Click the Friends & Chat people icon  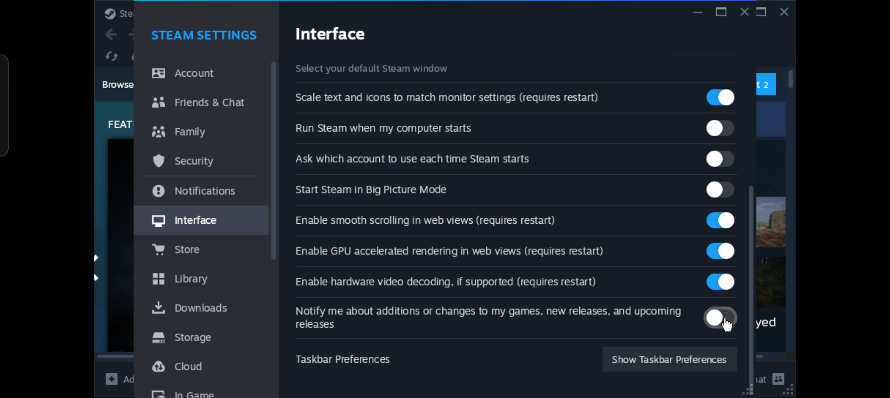pos(158,102)
